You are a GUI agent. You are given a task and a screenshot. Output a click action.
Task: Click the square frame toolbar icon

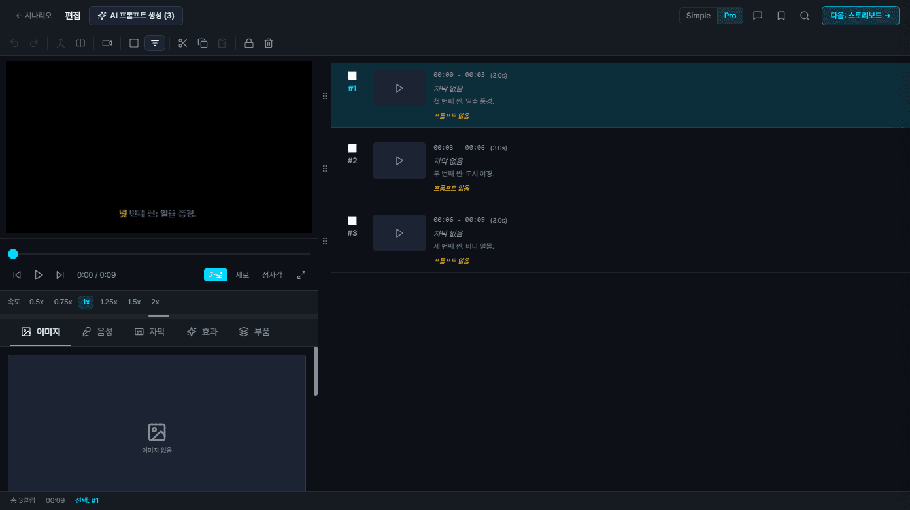134,43
